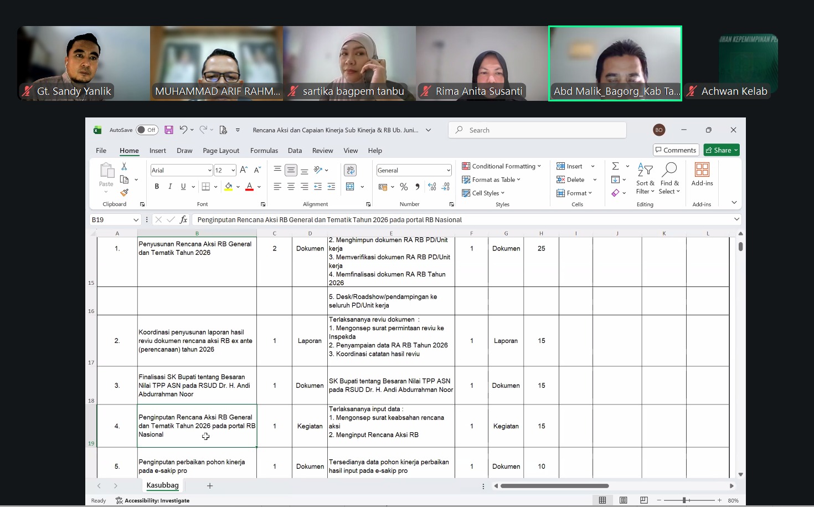
Task: Expand the Name Box dropdown arrow
Action: coord(136,220)
